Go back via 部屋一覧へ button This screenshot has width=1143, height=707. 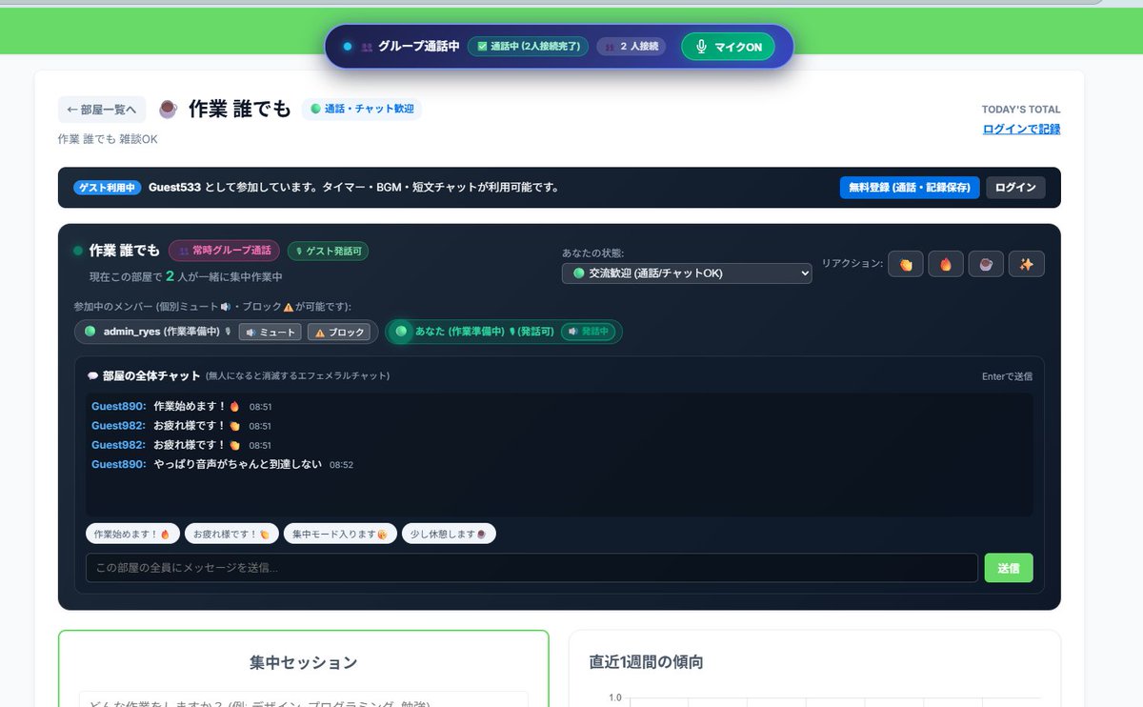tap(102, 110)
